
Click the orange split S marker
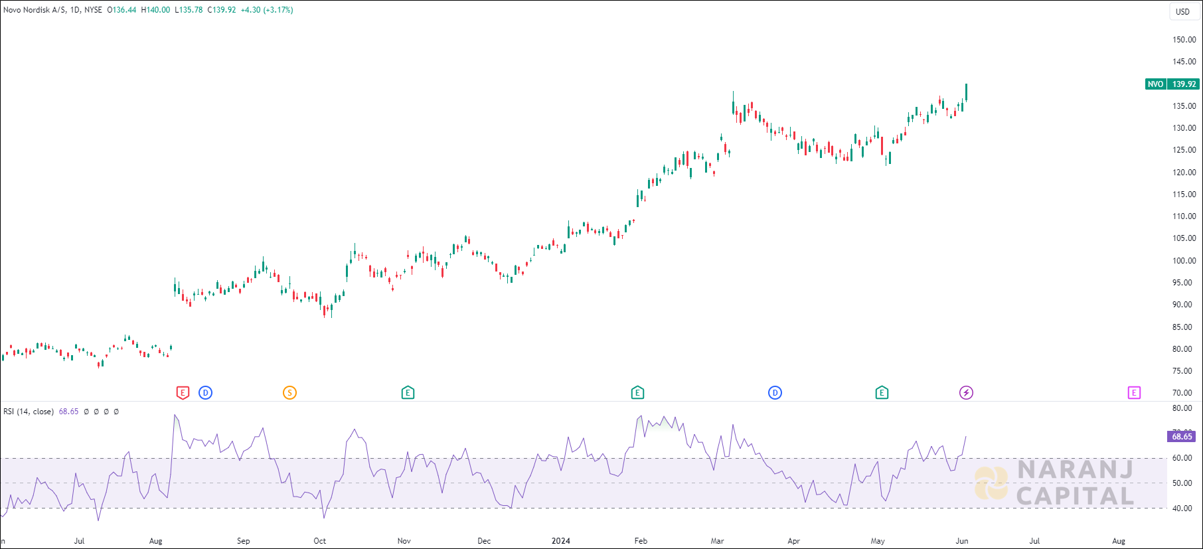pyautogui.click(x=289, y=393)
